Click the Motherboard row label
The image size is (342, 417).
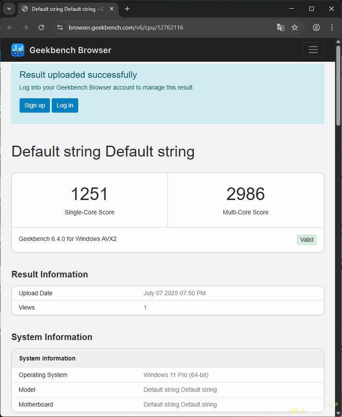click(36, 404)
